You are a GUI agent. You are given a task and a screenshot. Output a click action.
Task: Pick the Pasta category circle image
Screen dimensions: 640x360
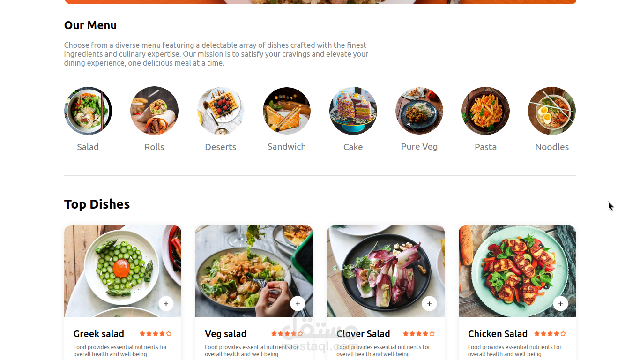point(485,111)
